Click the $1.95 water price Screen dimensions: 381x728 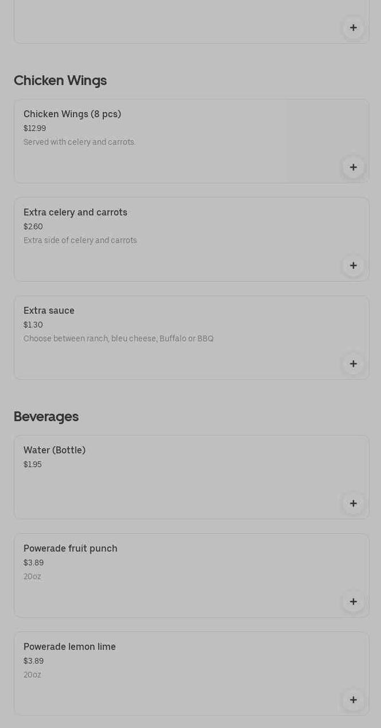point(33,464)
